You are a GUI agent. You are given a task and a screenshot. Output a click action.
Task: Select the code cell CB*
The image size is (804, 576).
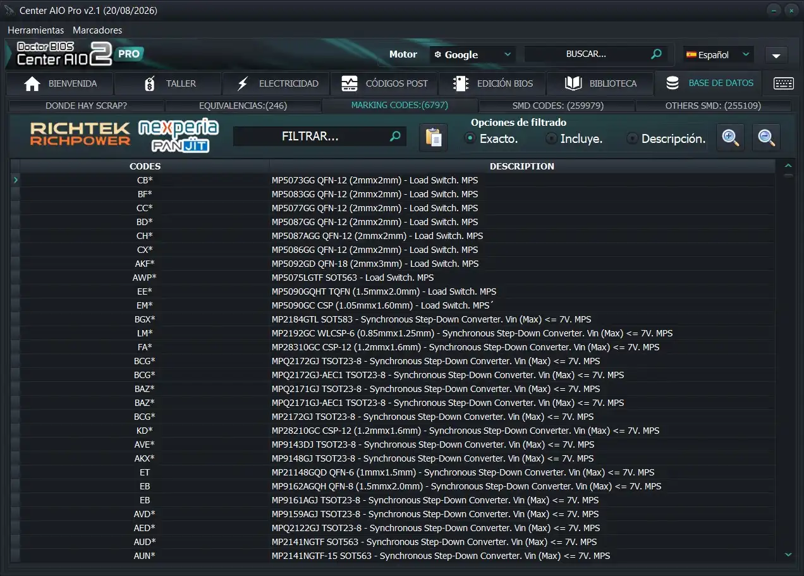pyautogui.click(x=145, y=180)
